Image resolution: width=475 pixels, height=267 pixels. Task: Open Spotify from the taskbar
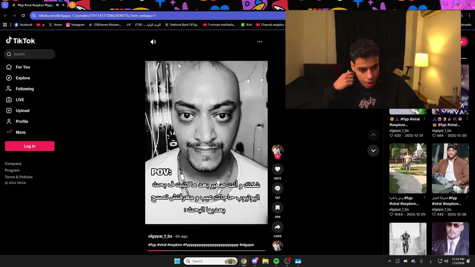(x=276, y=261)
